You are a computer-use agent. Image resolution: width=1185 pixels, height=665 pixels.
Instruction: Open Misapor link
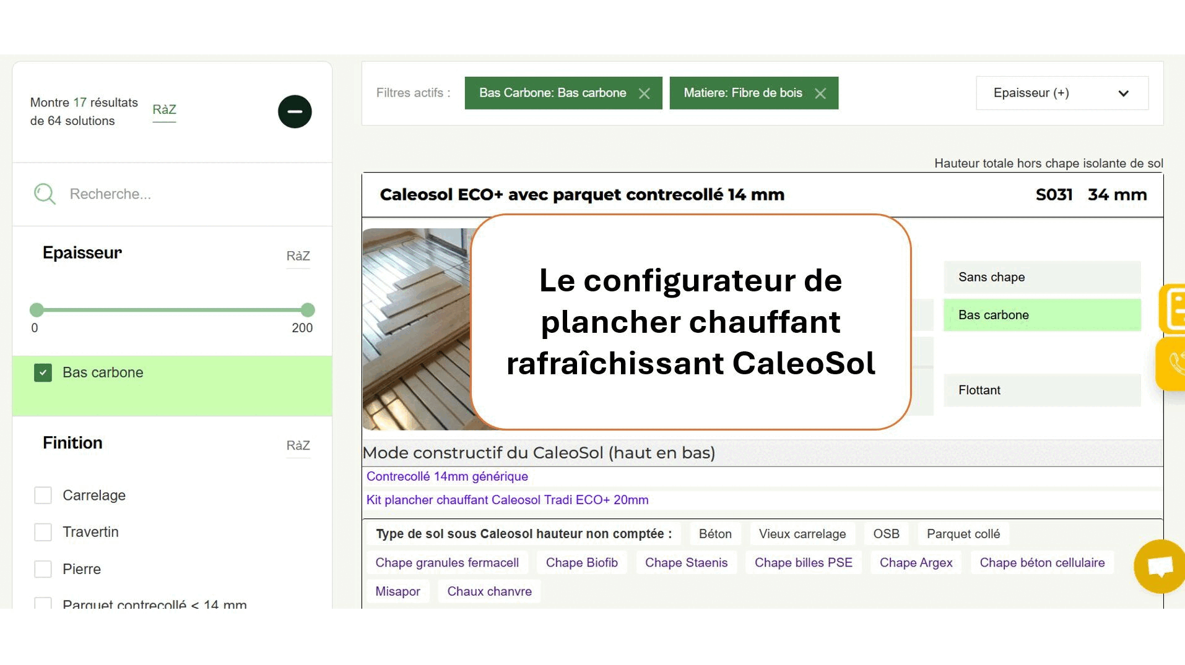[397, 591]
